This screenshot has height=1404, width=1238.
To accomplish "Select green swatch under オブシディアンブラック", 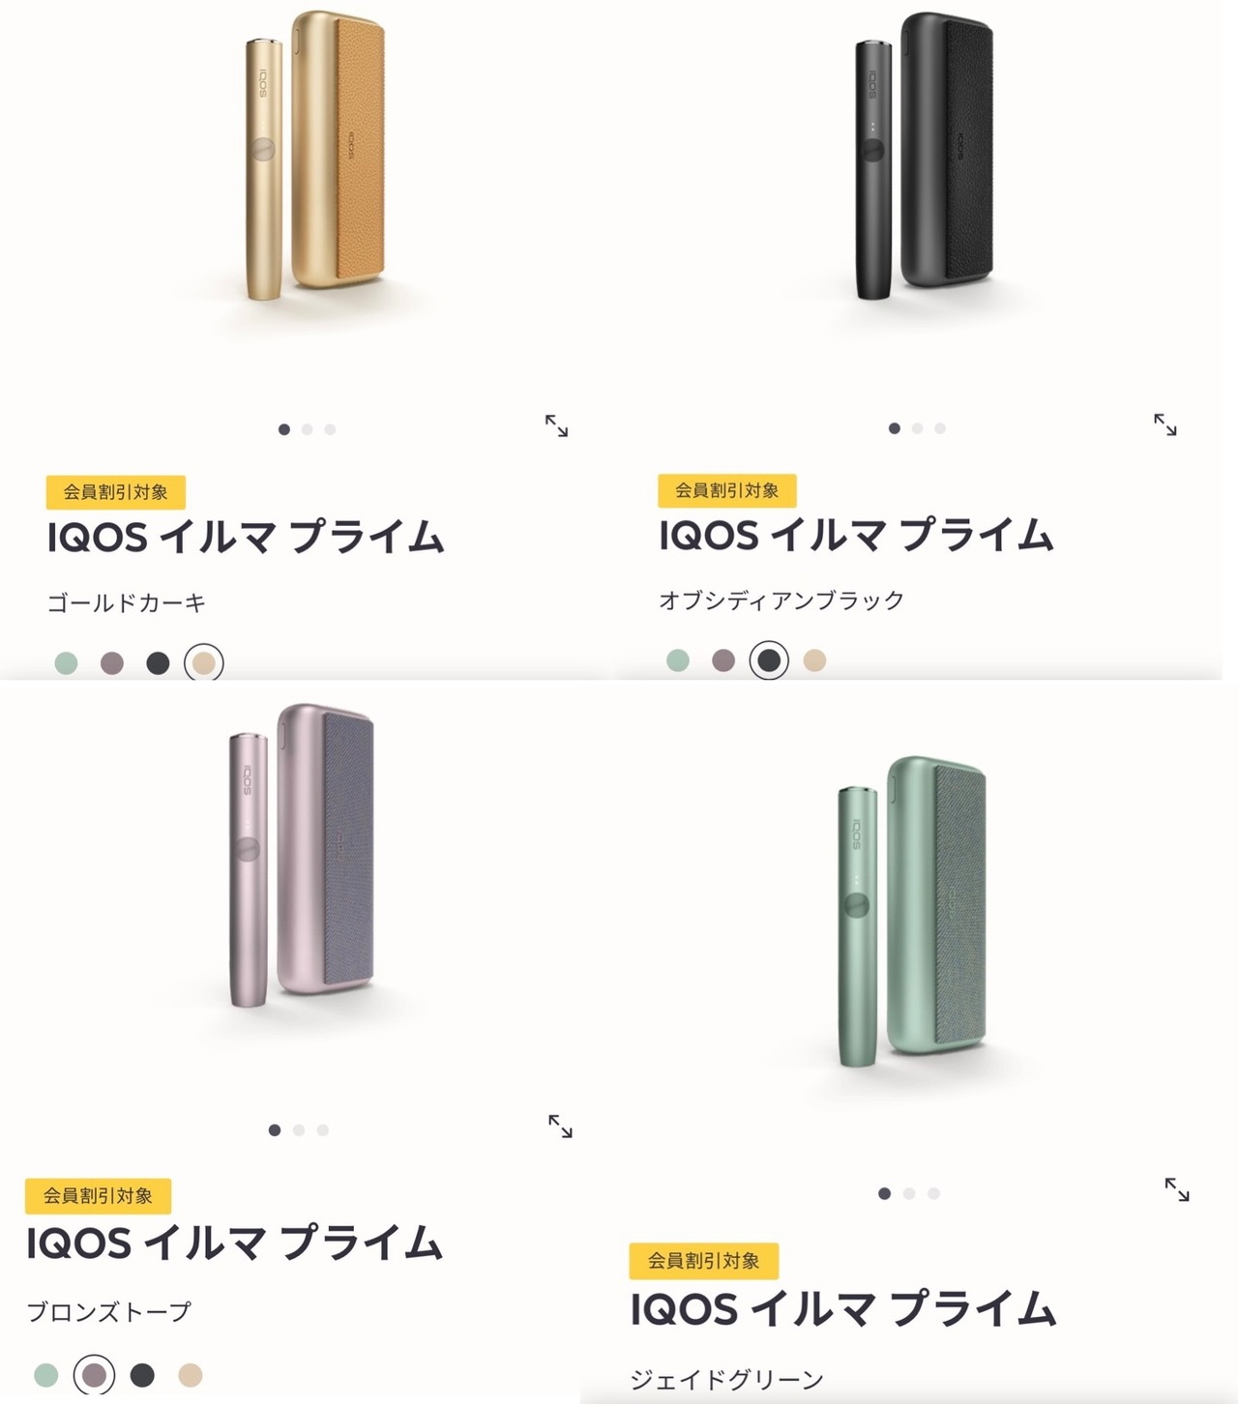I will pos(678,660).
